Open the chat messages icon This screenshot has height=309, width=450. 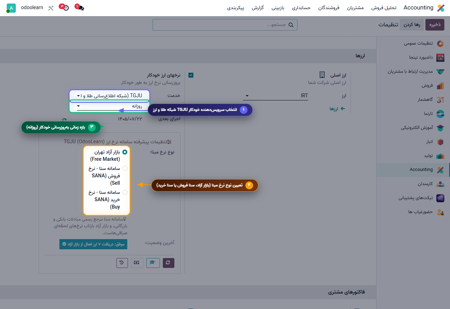click(81, 8)
